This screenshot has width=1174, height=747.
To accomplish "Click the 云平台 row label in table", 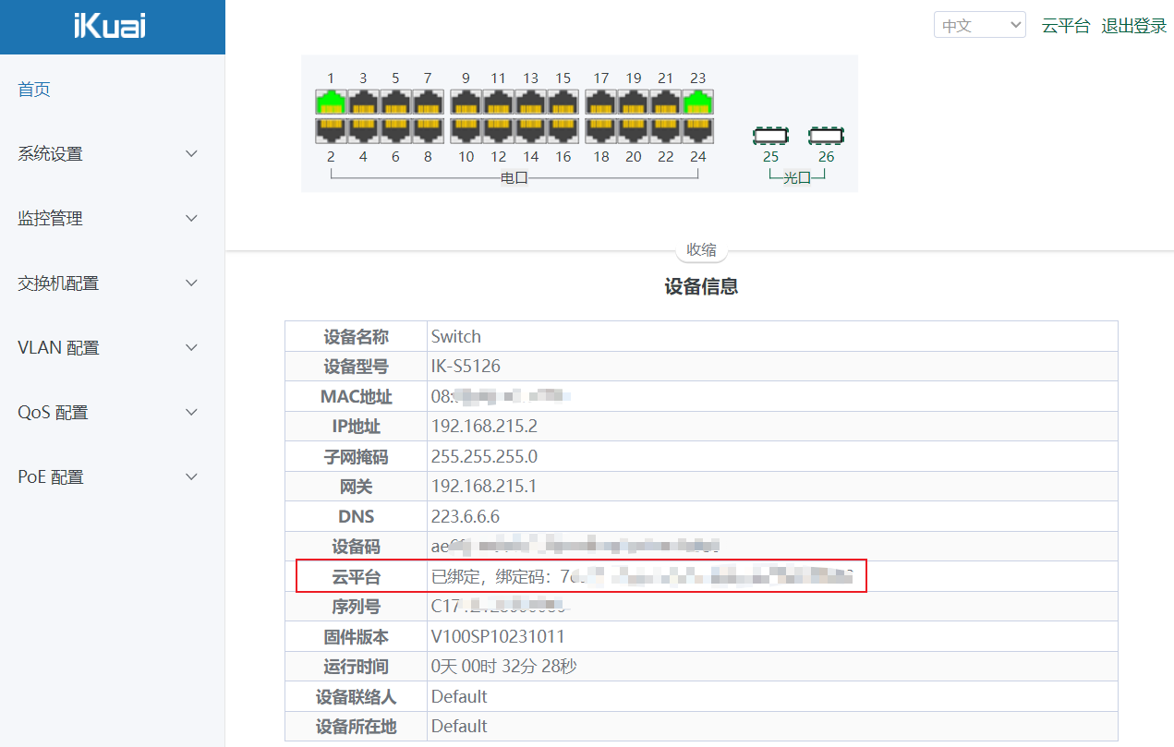I will (357, 578).
